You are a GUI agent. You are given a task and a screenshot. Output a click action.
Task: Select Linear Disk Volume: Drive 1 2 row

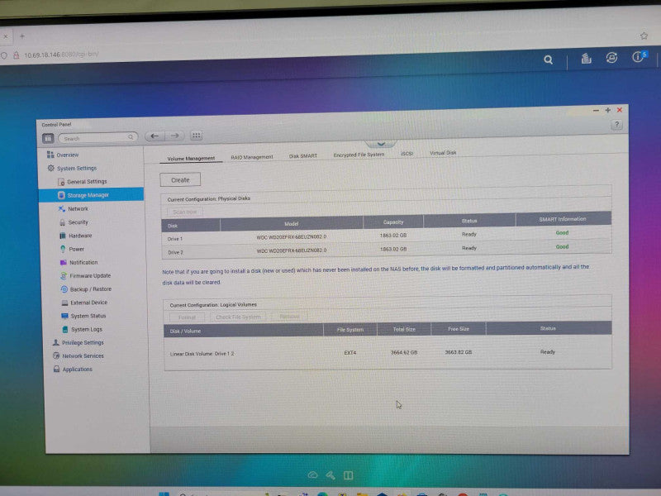[x=388, y=353]
